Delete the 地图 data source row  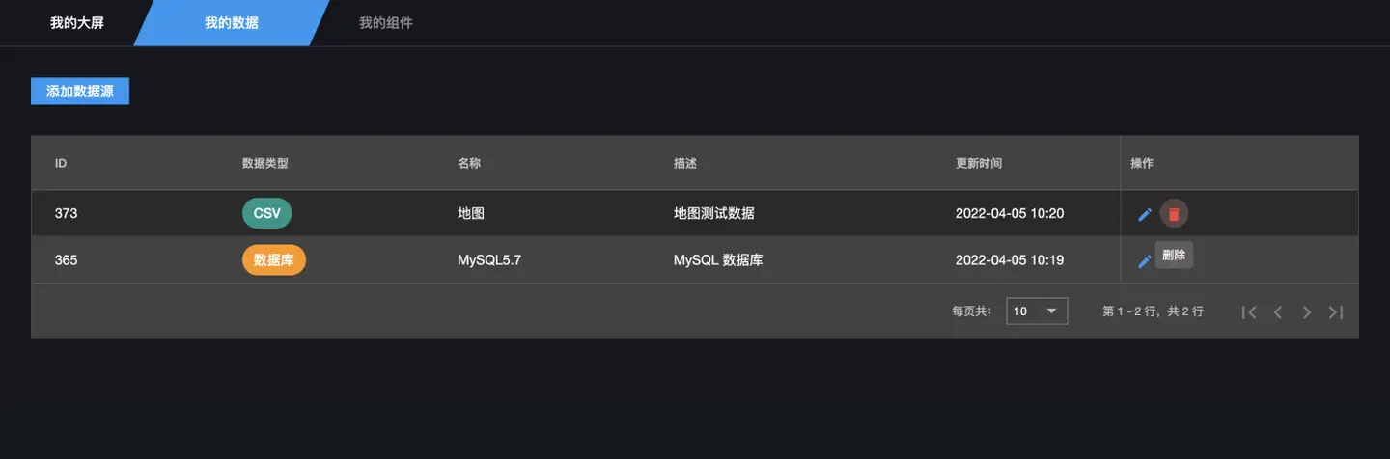click(1174, 214)
